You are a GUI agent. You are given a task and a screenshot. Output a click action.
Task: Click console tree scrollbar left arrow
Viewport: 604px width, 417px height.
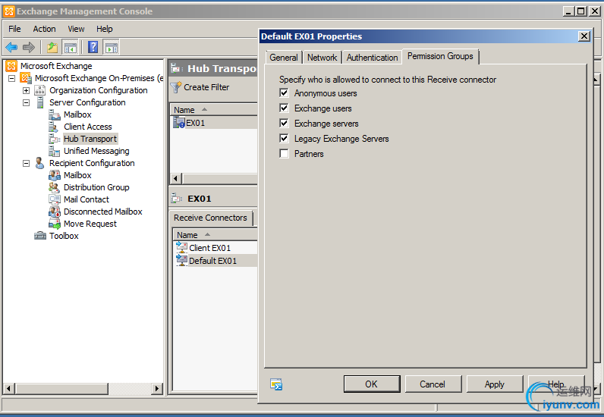click(9, 388)
